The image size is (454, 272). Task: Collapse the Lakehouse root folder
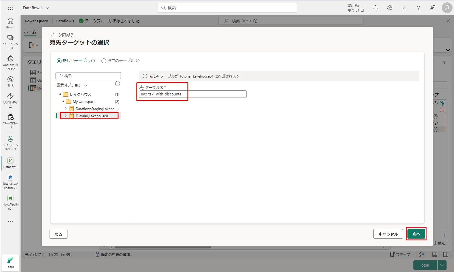60,94
